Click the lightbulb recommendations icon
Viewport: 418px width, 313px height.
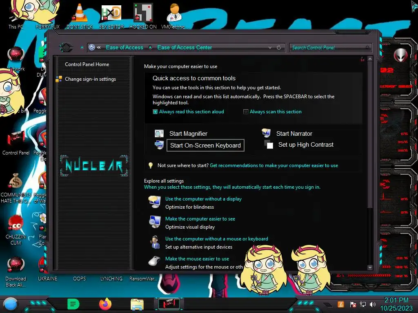point(151,165)
